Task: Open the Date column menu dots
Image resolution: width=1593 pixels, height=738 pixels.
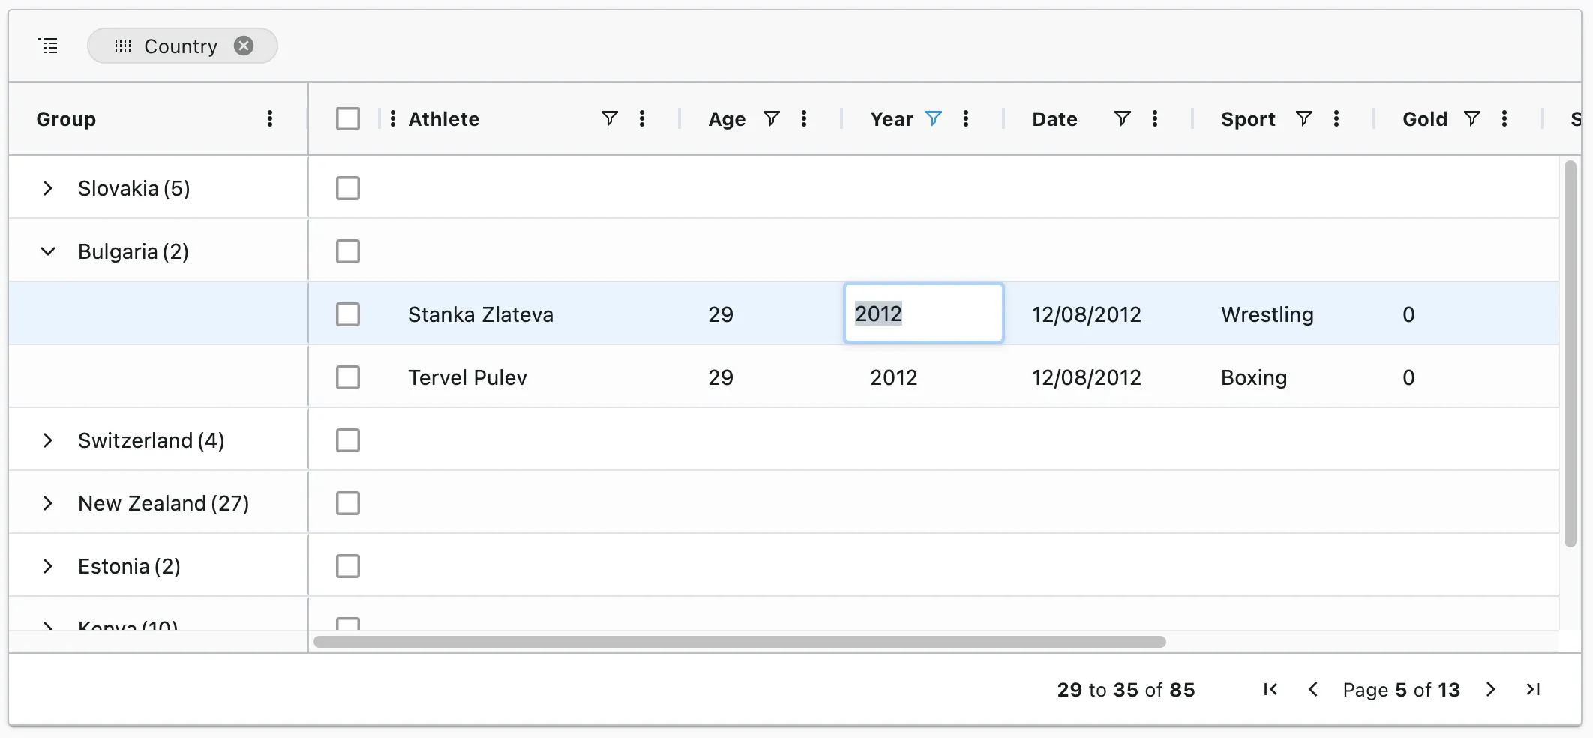Action: click(1154, 118)
